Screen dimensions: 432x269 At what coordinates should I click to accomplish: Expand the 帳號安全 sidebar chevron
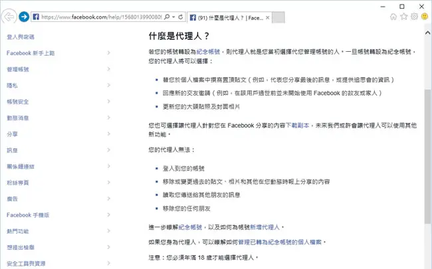(x=108, y=102)
